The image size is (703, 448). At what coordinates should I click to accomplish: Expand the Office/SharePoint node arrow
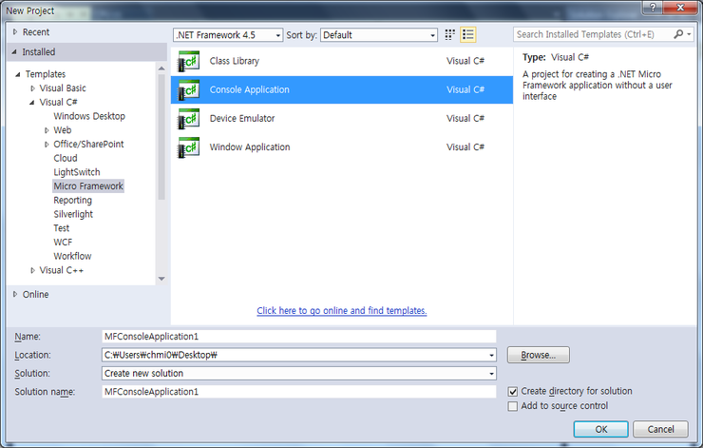(x=47, y=145)
